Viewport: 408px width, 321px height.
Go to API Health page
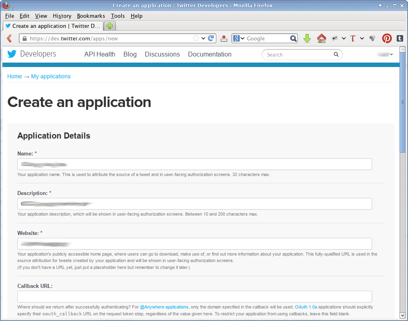pos(100,54)
